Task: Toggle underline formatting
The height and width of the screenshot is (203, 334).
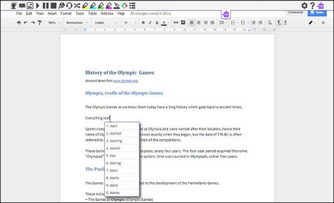Action: coord(157,23)
